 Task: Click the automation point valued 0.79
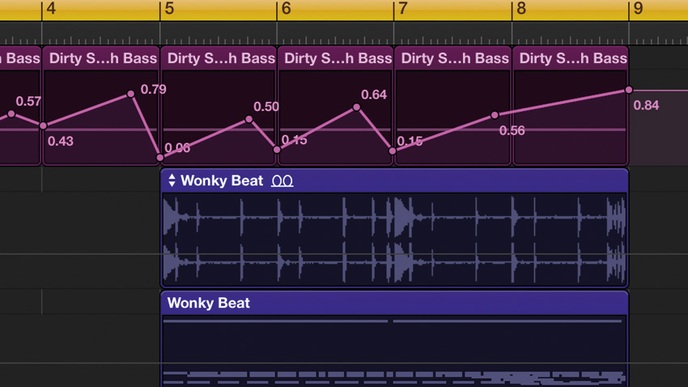click(x=130, y=94)
